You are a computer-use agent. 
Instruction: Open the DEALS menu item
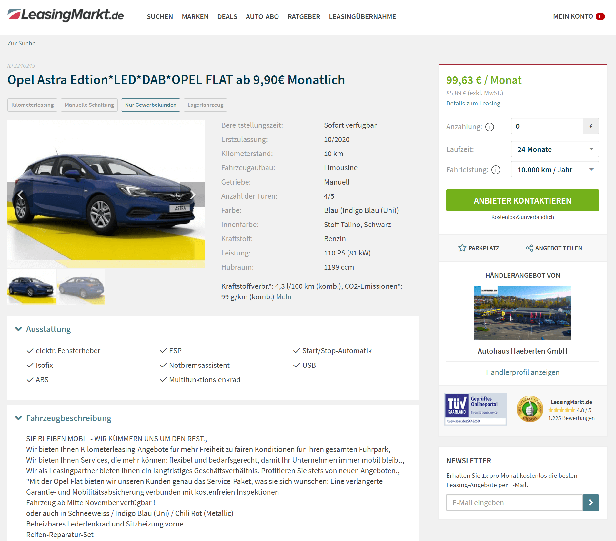point(227,16)
